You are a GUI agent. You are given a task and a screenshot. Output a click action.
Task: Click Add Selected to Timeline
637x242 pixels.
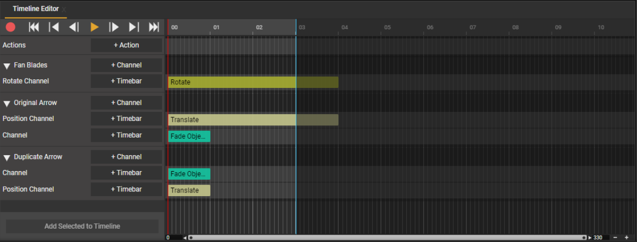point(82,226)
